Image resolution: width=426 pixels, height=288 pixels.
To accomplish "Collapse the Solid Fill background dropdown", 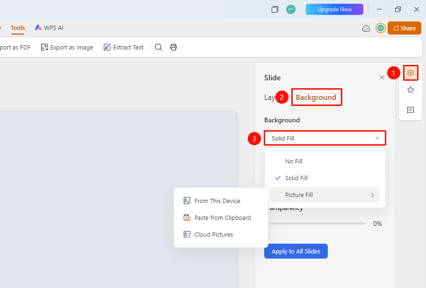I will pyautogui.click(x=325, y=138).
